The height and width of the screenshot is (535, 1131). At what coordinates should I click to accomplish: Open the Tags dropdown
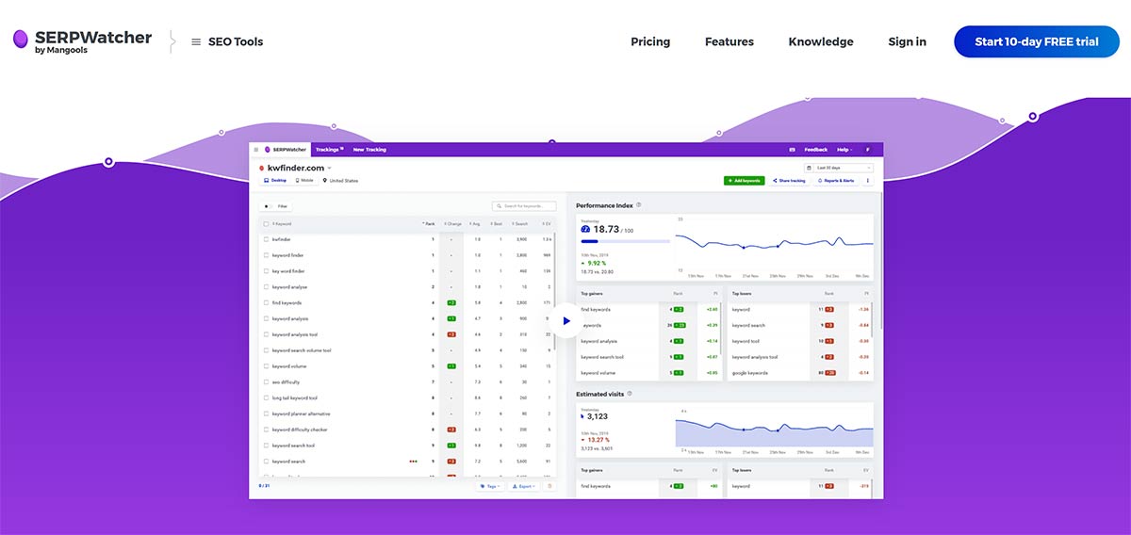point(490,486)
